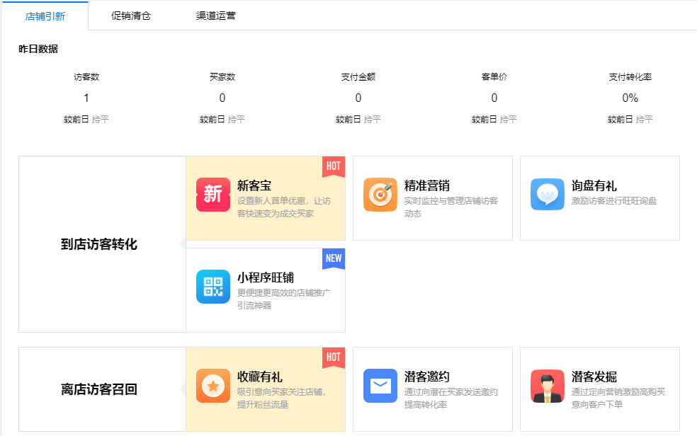This screenshot has height=436, width=697.
Task: Switch to the 店铺引新 tab
Action: [x=45, y=16]
